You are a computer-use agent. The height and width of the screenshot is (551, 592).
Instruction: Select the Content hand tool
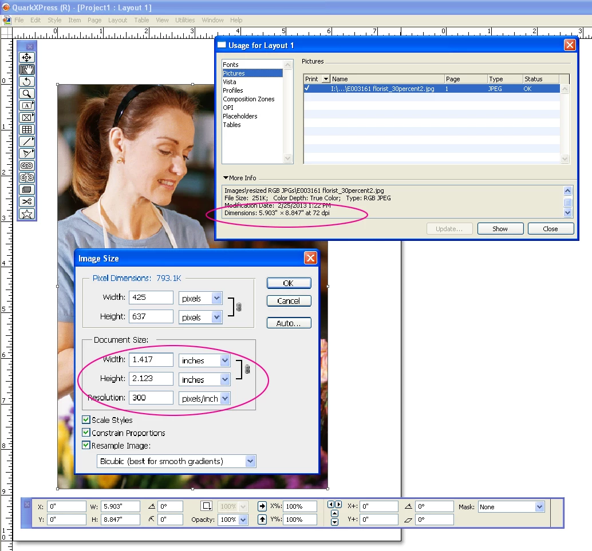point(27,69)
